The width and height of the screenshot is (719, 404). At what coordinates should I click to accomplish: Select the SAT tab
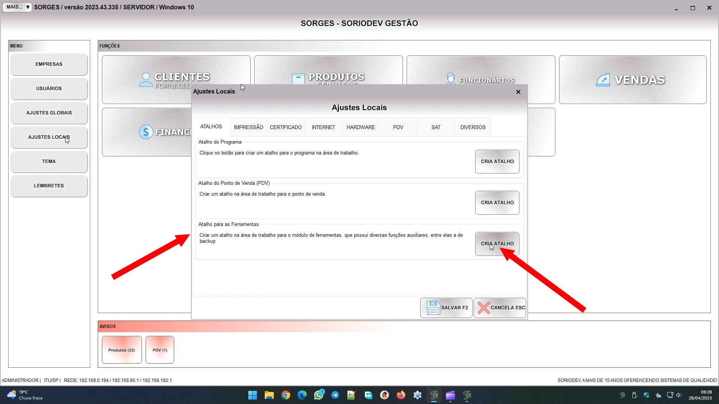(x=436, y=128)
